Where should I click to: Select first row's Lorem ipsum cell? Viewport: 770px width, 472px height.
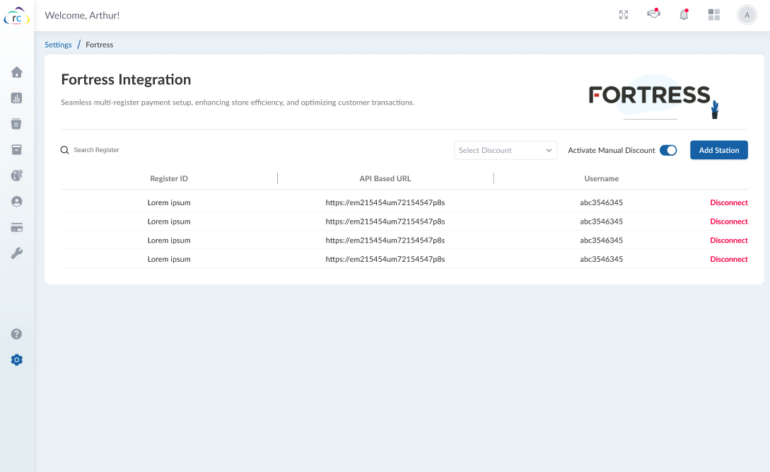(169, 202)
